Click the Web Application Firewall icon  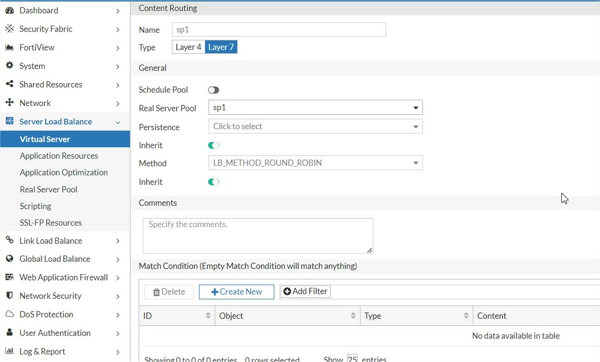(9, 277)
